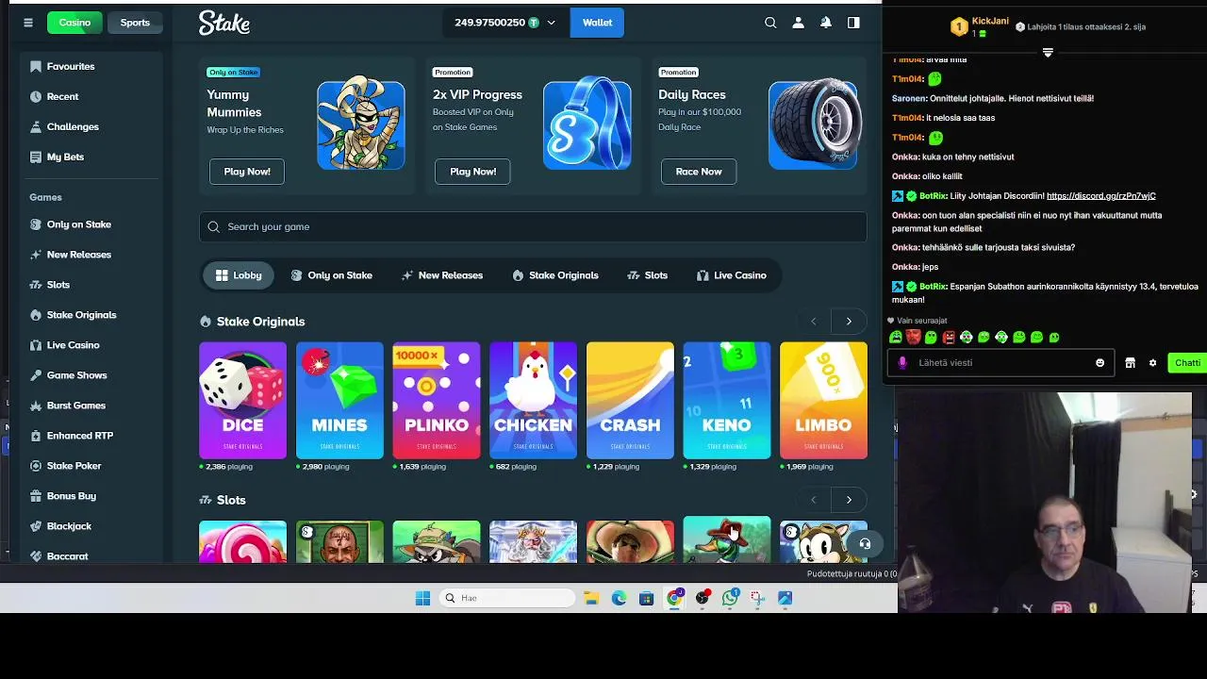Screen dimensions: 1207x679
Task: Select the Only on Stake tab
Action: [331, 275]
